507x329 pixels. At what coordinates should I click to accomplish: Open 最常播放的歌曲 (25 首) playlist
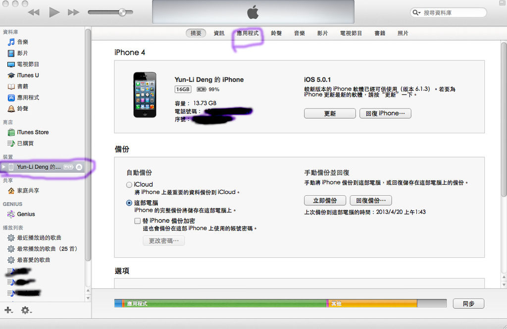(43, 249)
